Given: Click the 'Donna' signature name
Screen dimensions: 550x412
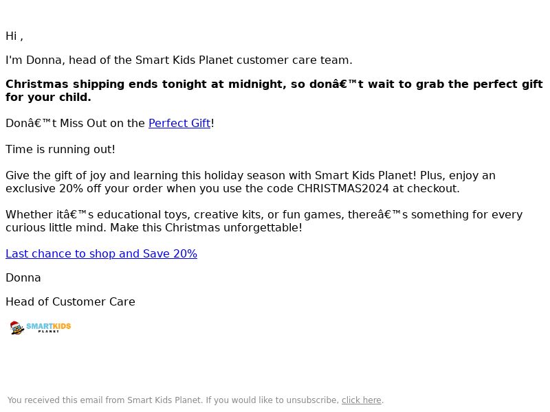Looking at the screenshot, I should pyautogui.click(x=23, y=278).
